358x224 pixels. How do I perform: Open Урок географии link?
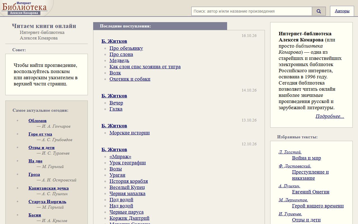pyautogui.click(x=128, y=163)
